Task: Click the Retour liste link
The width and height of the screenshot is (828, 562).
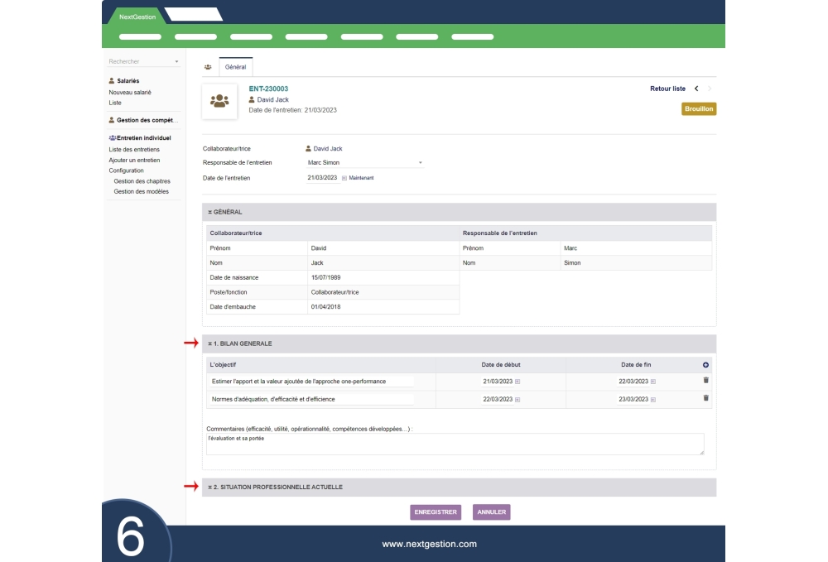Action: [667, 89]
